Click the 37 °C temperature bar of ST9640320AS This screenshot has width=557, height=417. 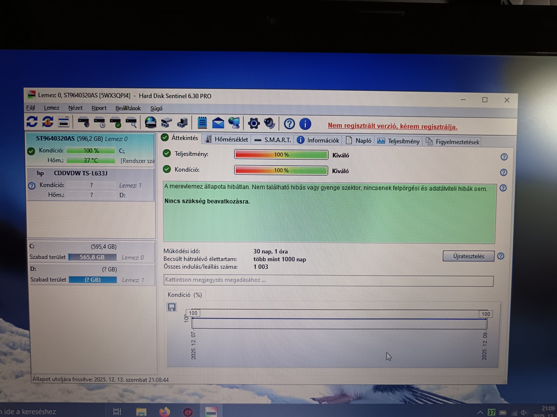(x=91, y=160)
